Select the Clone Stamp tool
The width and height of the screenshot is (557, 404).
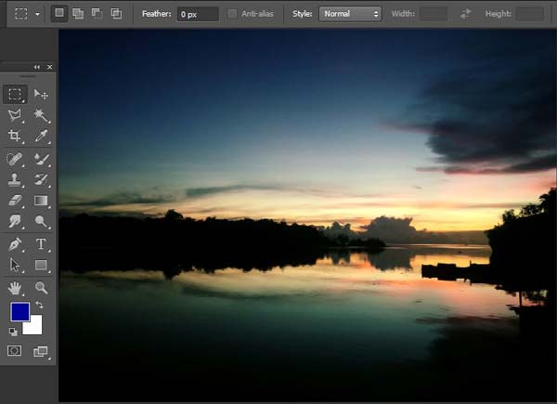15,179
